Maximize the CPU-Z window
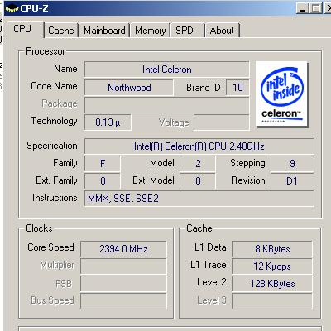This screenshot has height=331, width=331. [x=315, y=8]
